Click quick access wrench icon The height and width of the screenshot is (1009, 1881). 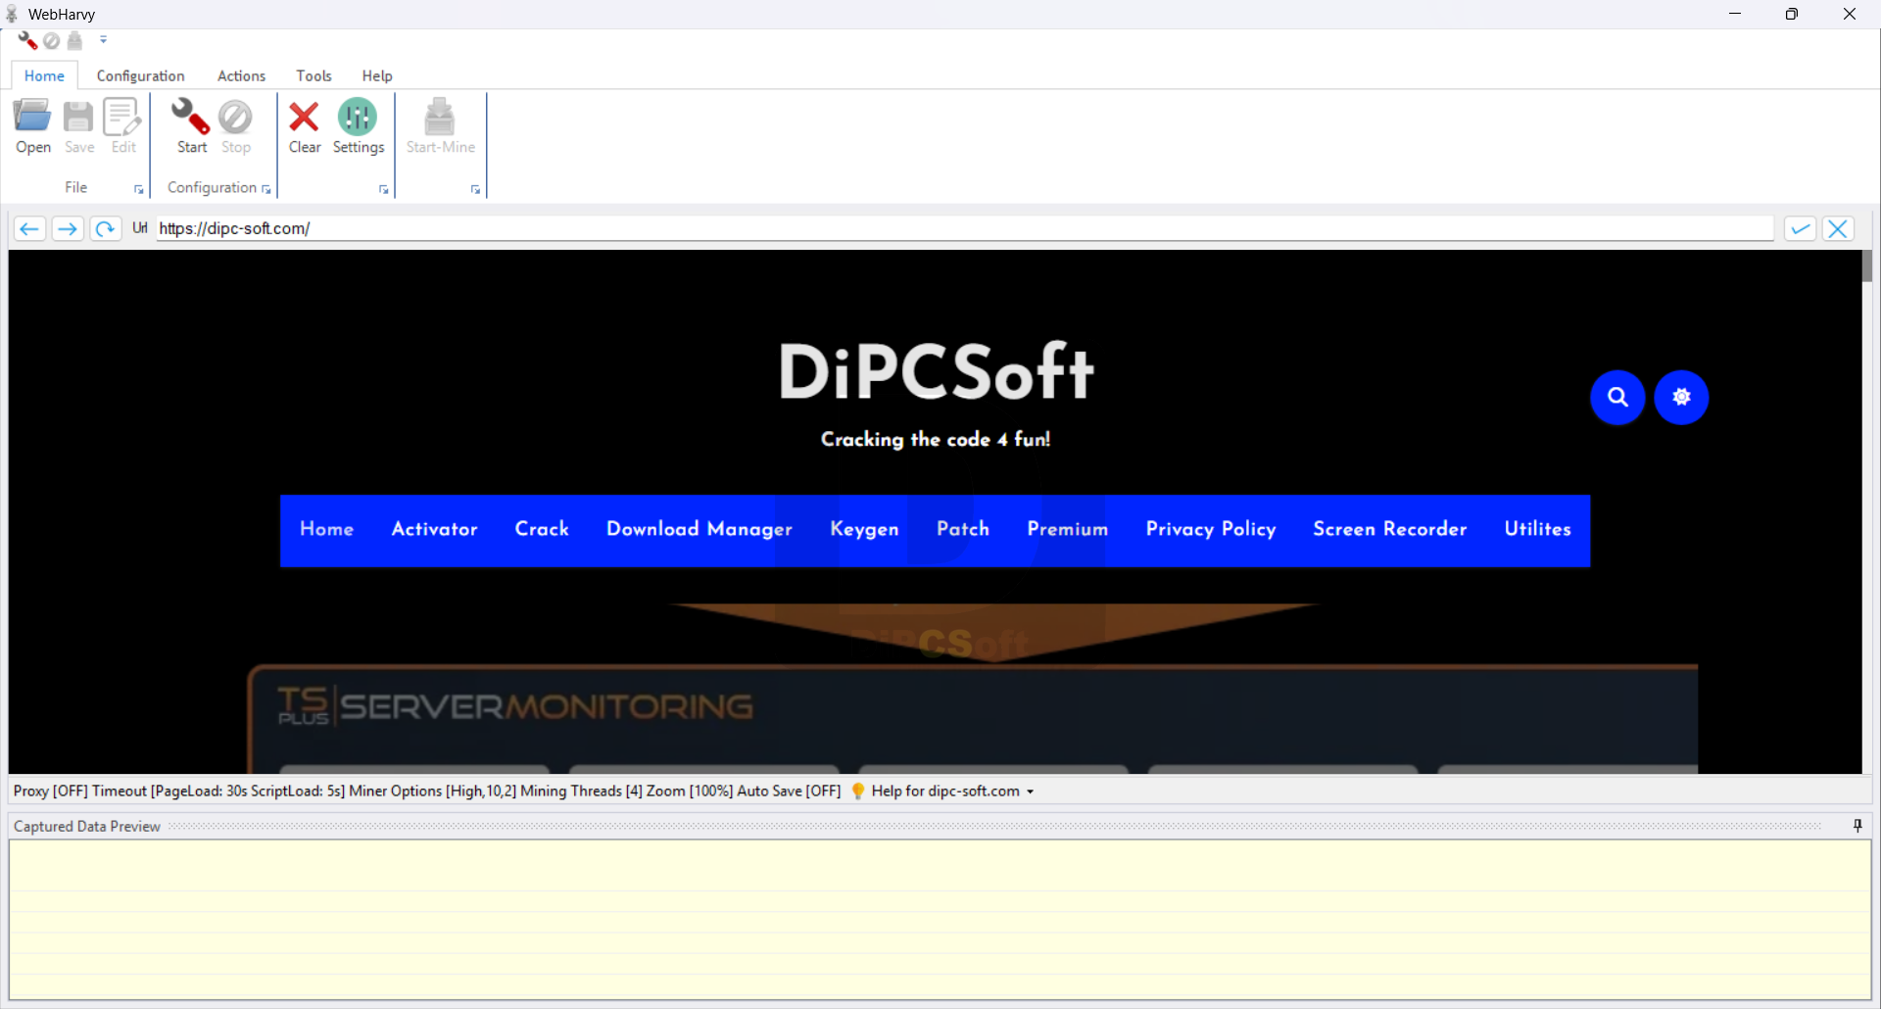[27, 40]
